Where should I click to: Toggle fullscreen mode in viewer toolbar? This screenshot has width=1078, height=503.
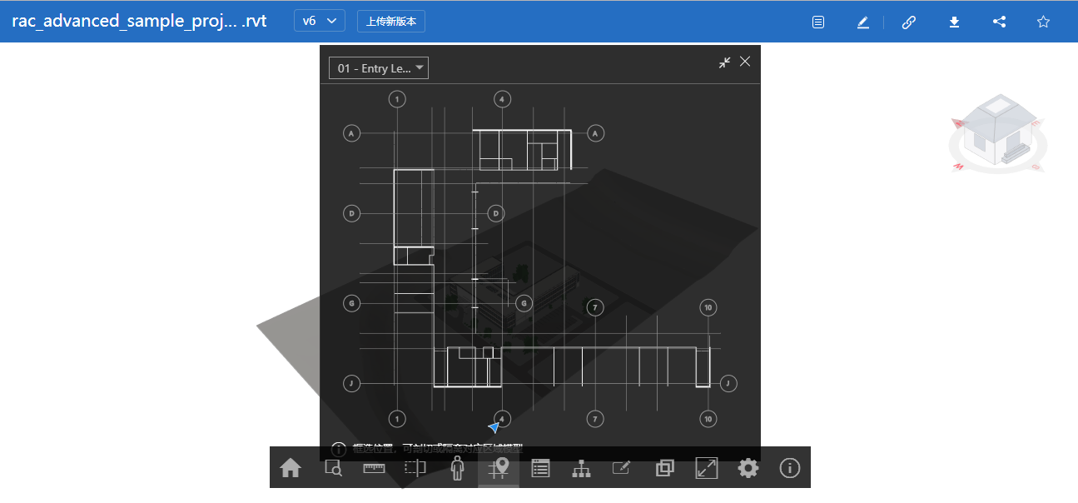pyautogui.click(x=706, y=468)
